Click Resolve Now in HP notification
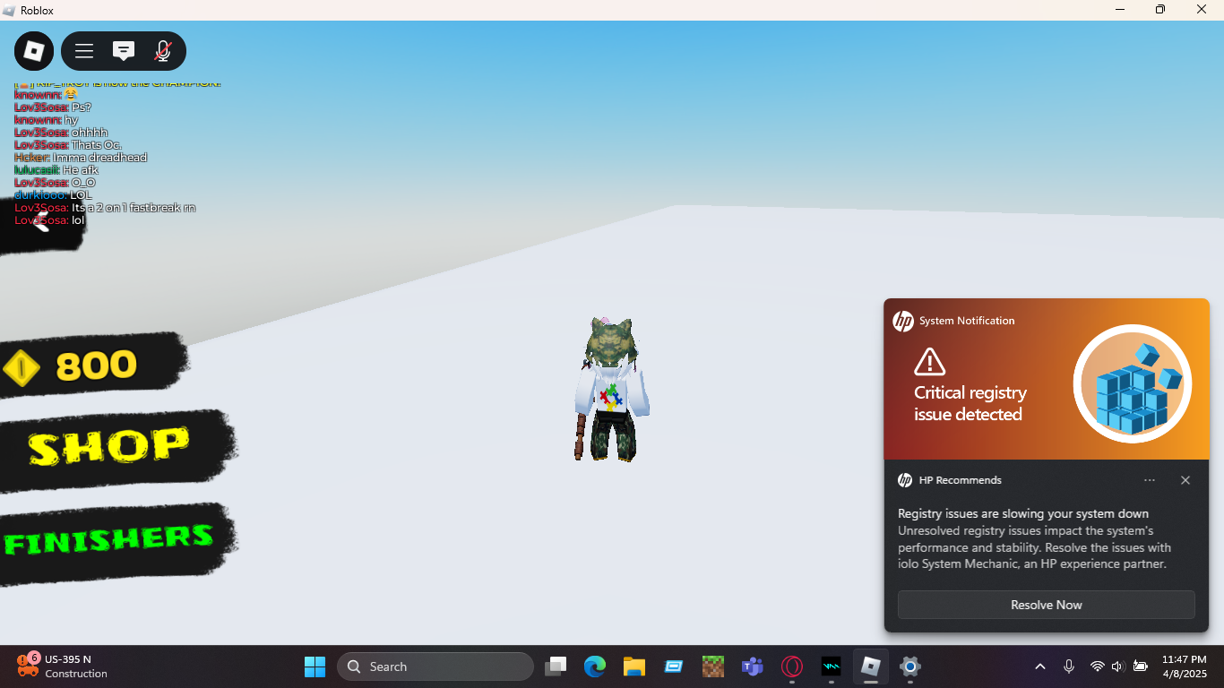The width and height of the screenshot is (1224, 688). pyautogui.click(x=1047, y=605)
